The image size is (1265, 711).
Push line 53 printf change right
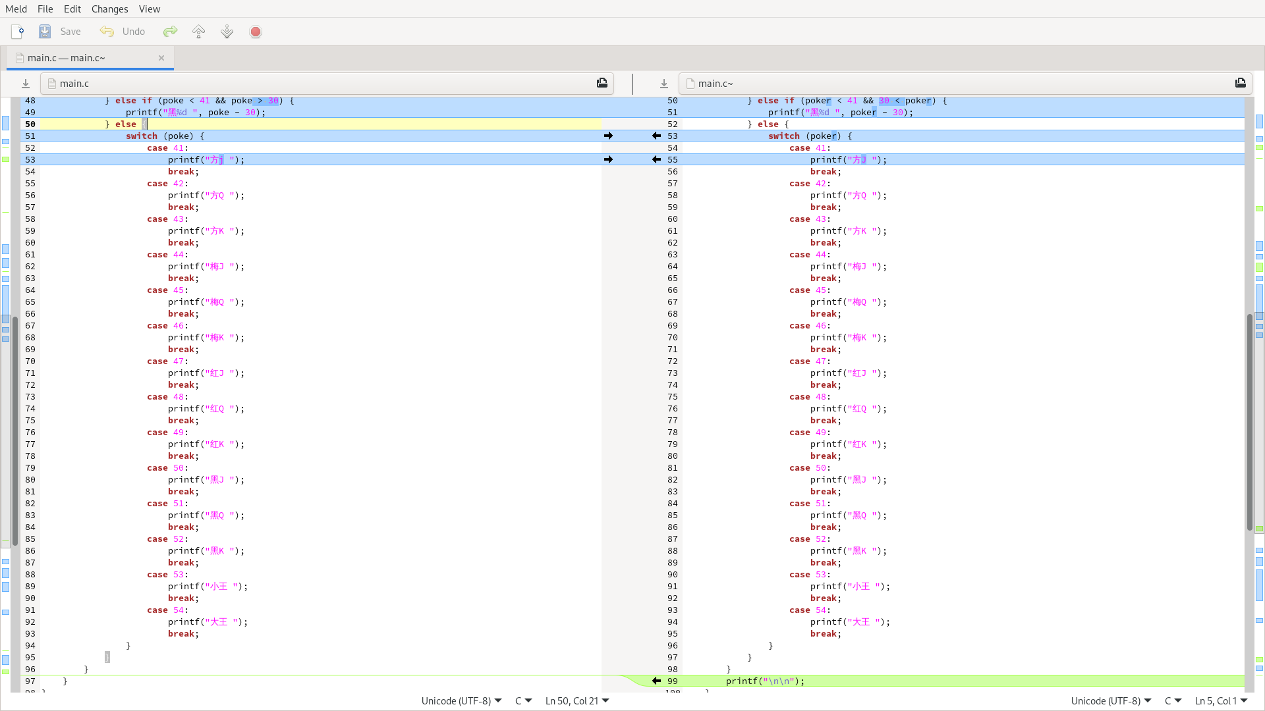(608, 159)
